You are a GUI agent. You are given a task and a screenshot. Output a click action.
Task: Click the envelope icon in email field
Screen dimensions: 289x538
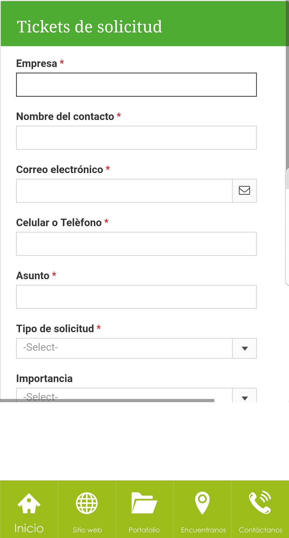tap(244, 190)
